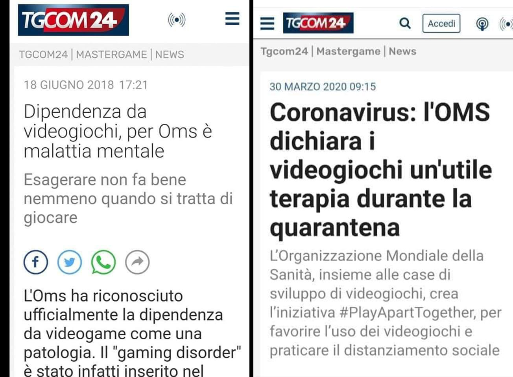The width and height of the screenshot is (513, 377).
Task: Open the podcast icon beside Accedi
Action: coord(482,24)
